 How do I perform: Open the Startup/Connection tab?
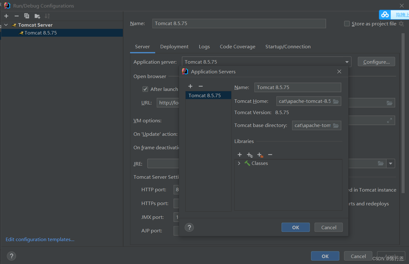pyautogui.click(x=288, y=46)
